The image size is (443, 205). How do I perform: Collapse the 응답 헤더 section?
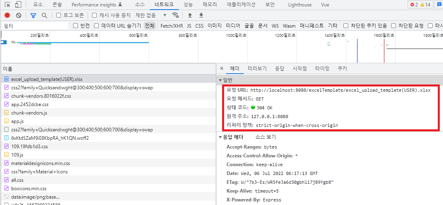point(220,137)
